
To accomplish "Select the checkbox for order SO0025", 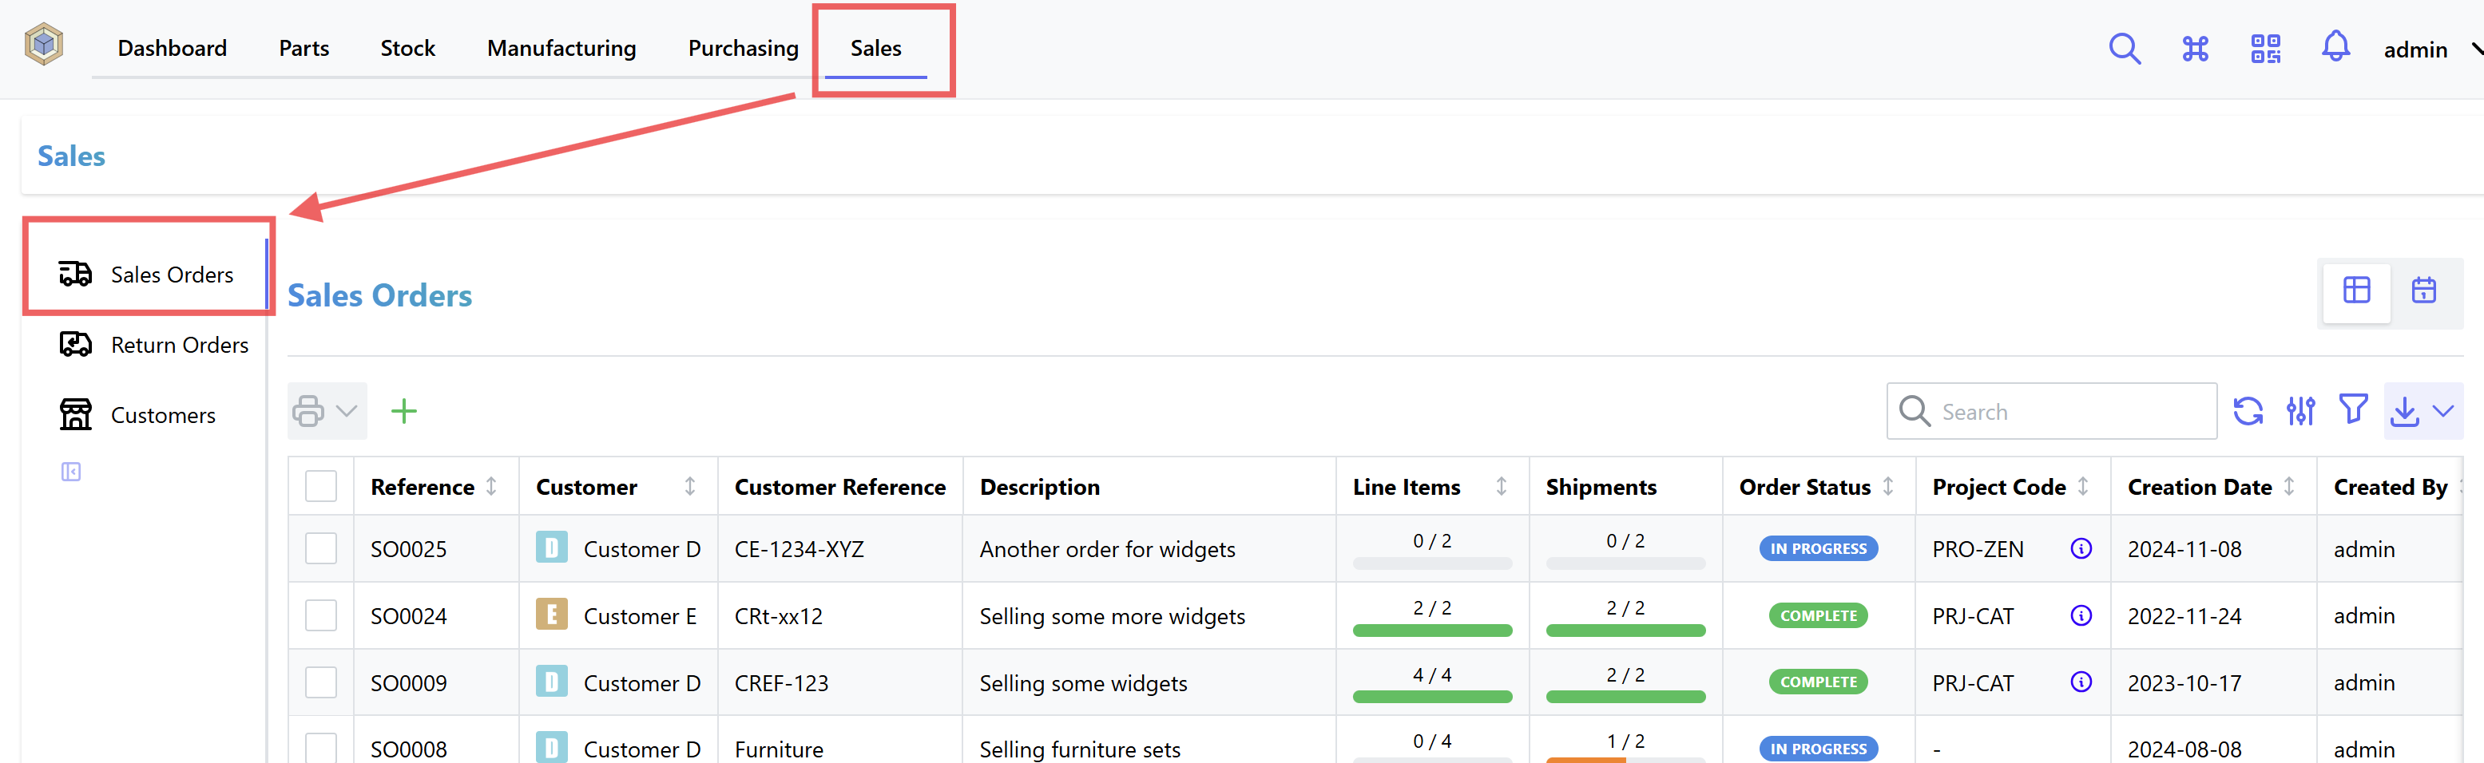I will pyautogui.click(x=320, y=548).
